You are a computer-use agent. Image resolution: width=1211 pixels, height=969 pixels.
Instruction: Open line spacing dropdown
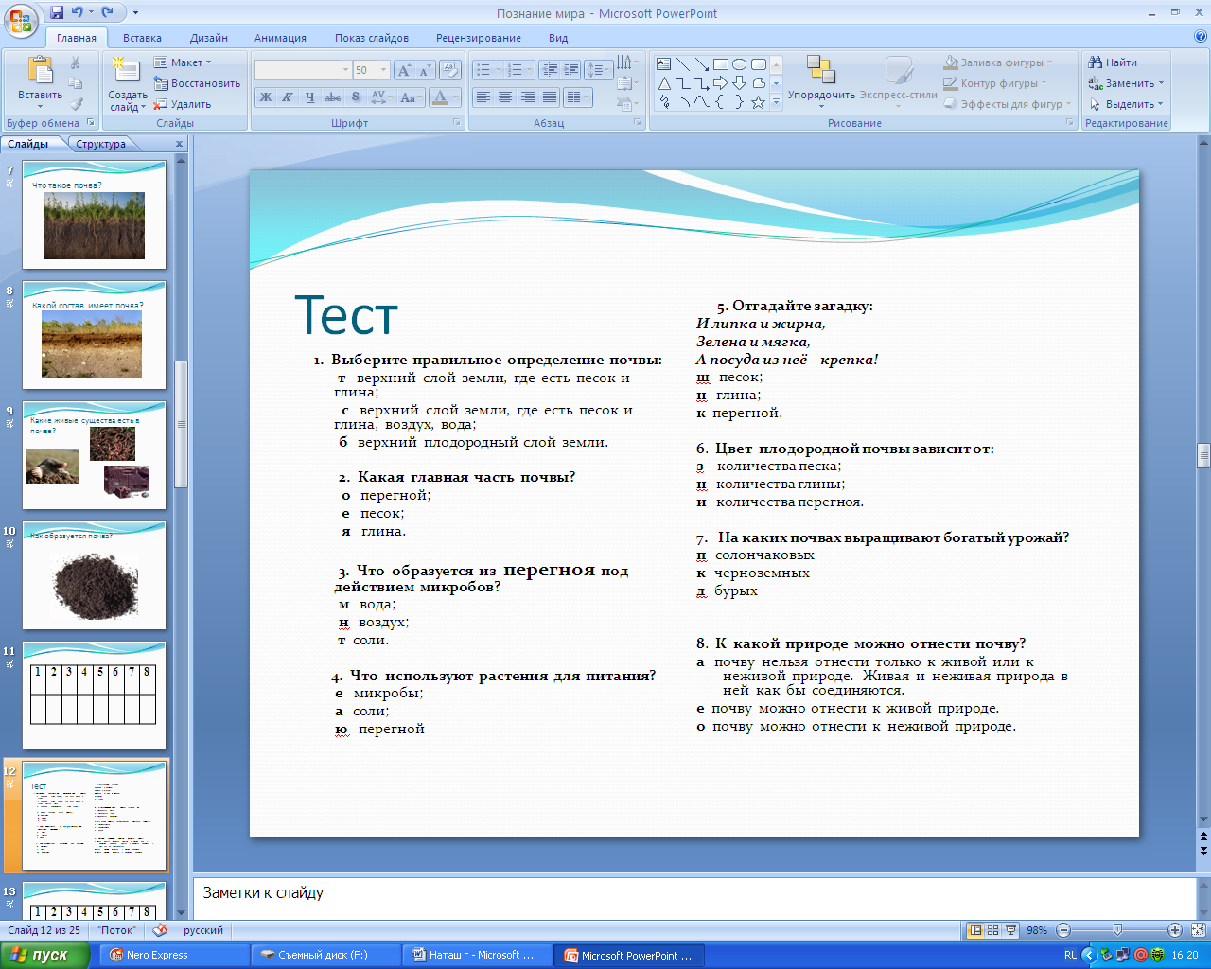click(x=599, y=70)
